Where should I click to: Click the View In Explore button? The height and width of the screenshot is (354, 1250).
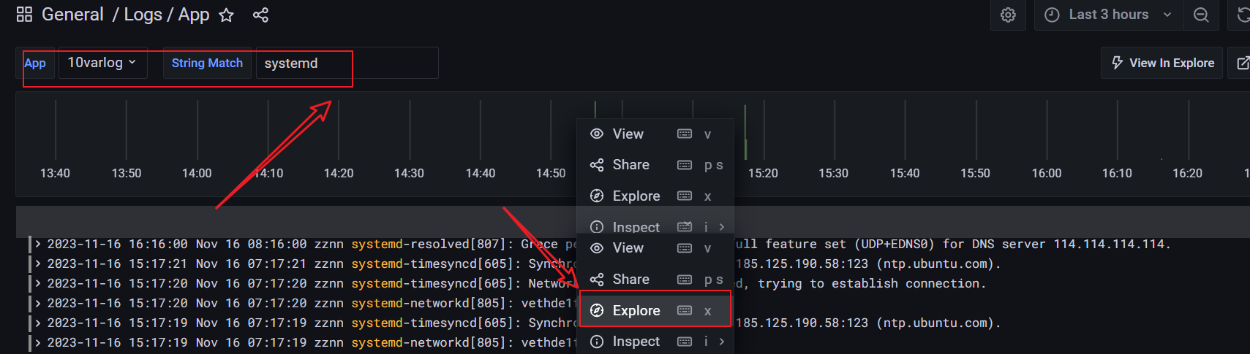[1161, 63]
